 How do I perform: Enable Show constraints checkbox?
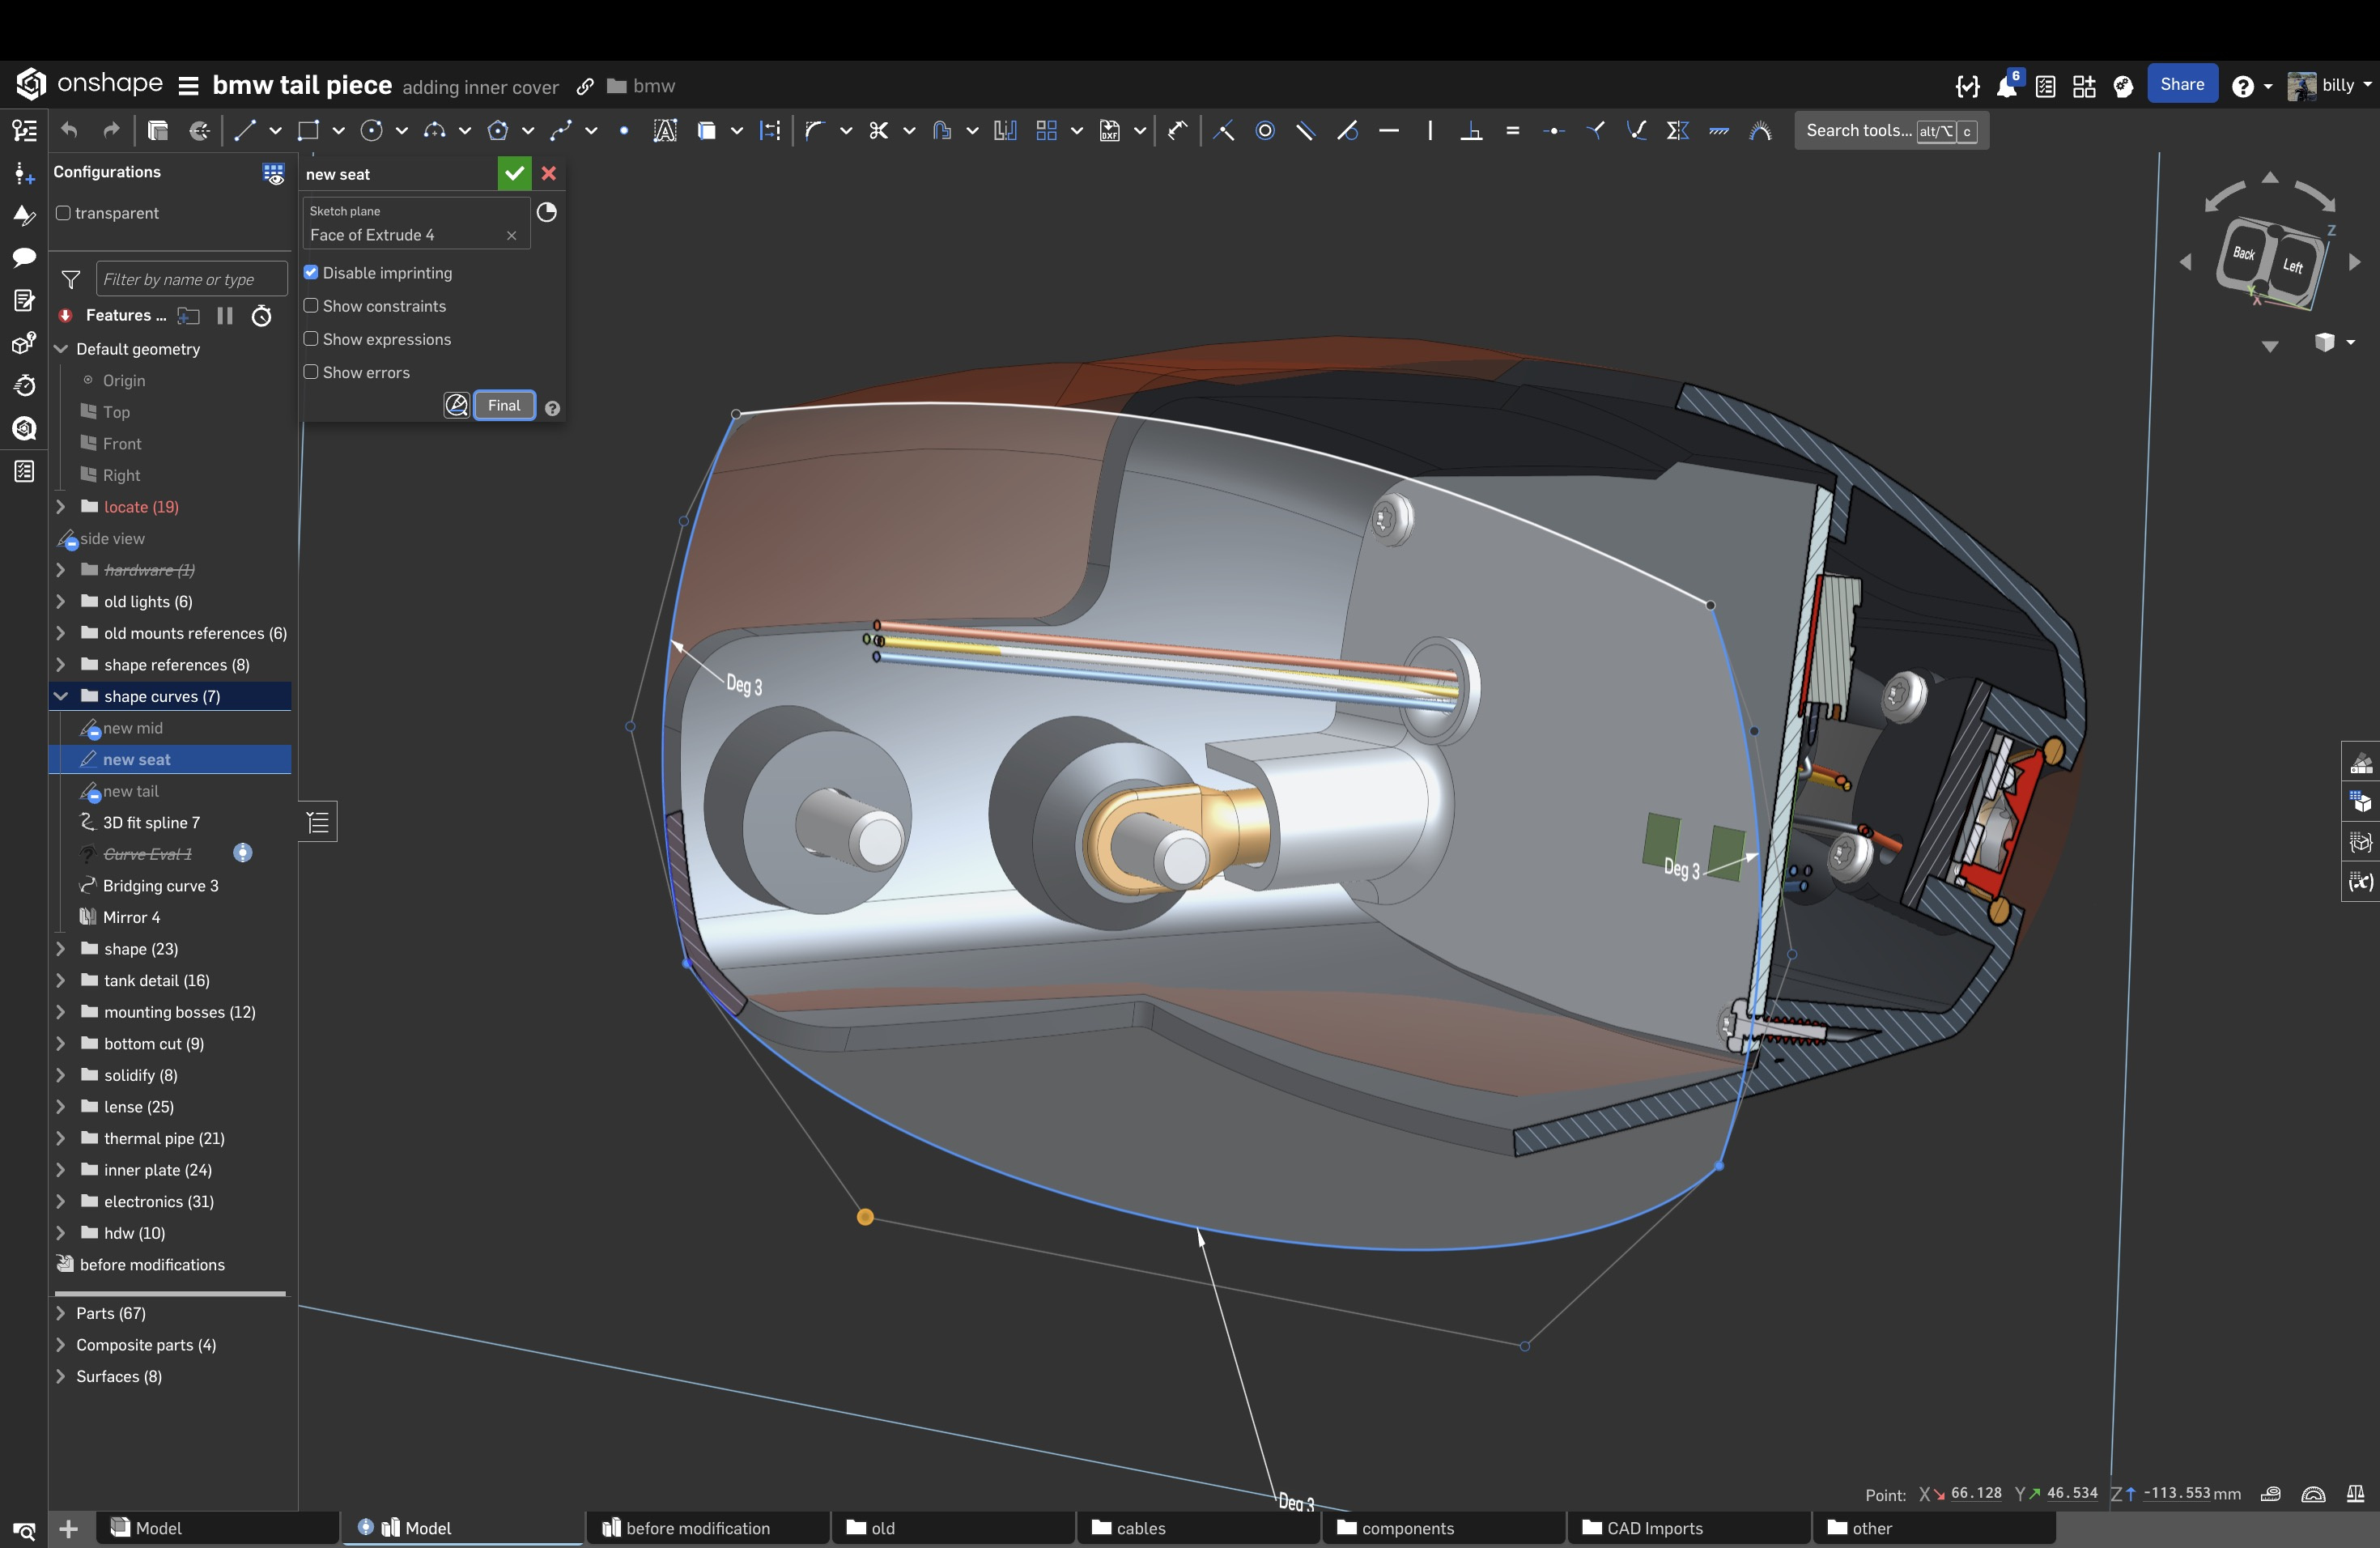point(311,306)
